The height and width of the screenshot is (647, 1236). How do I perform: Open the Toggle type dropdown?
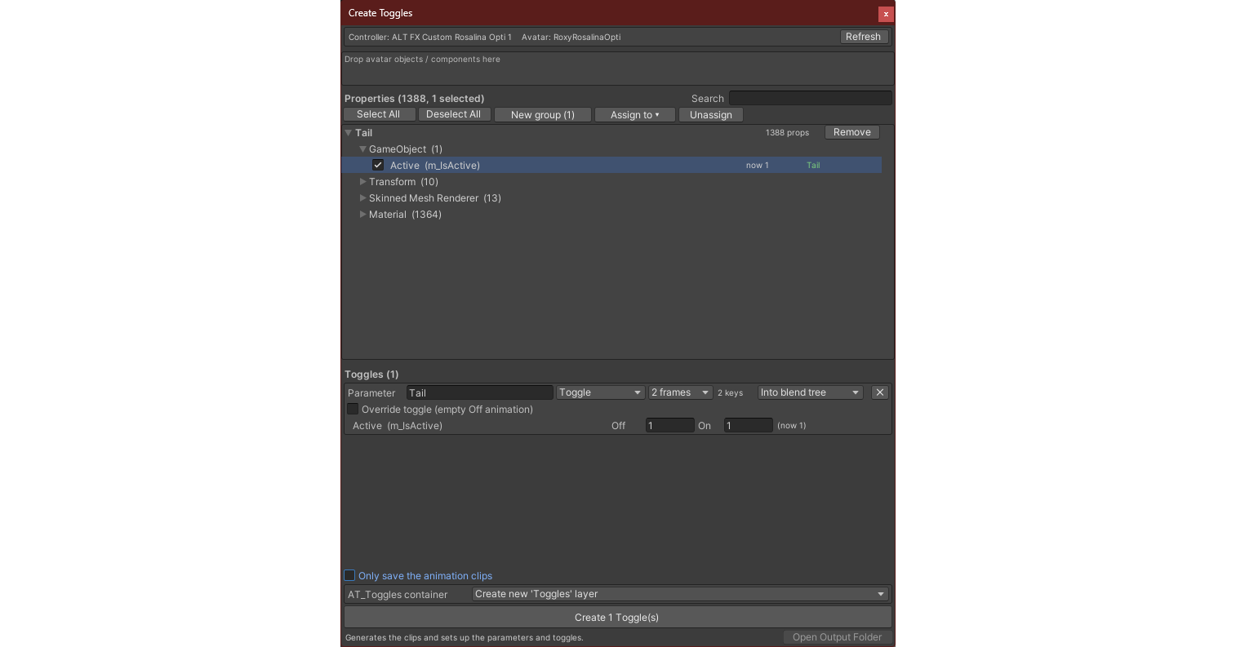tap(600, 392)
